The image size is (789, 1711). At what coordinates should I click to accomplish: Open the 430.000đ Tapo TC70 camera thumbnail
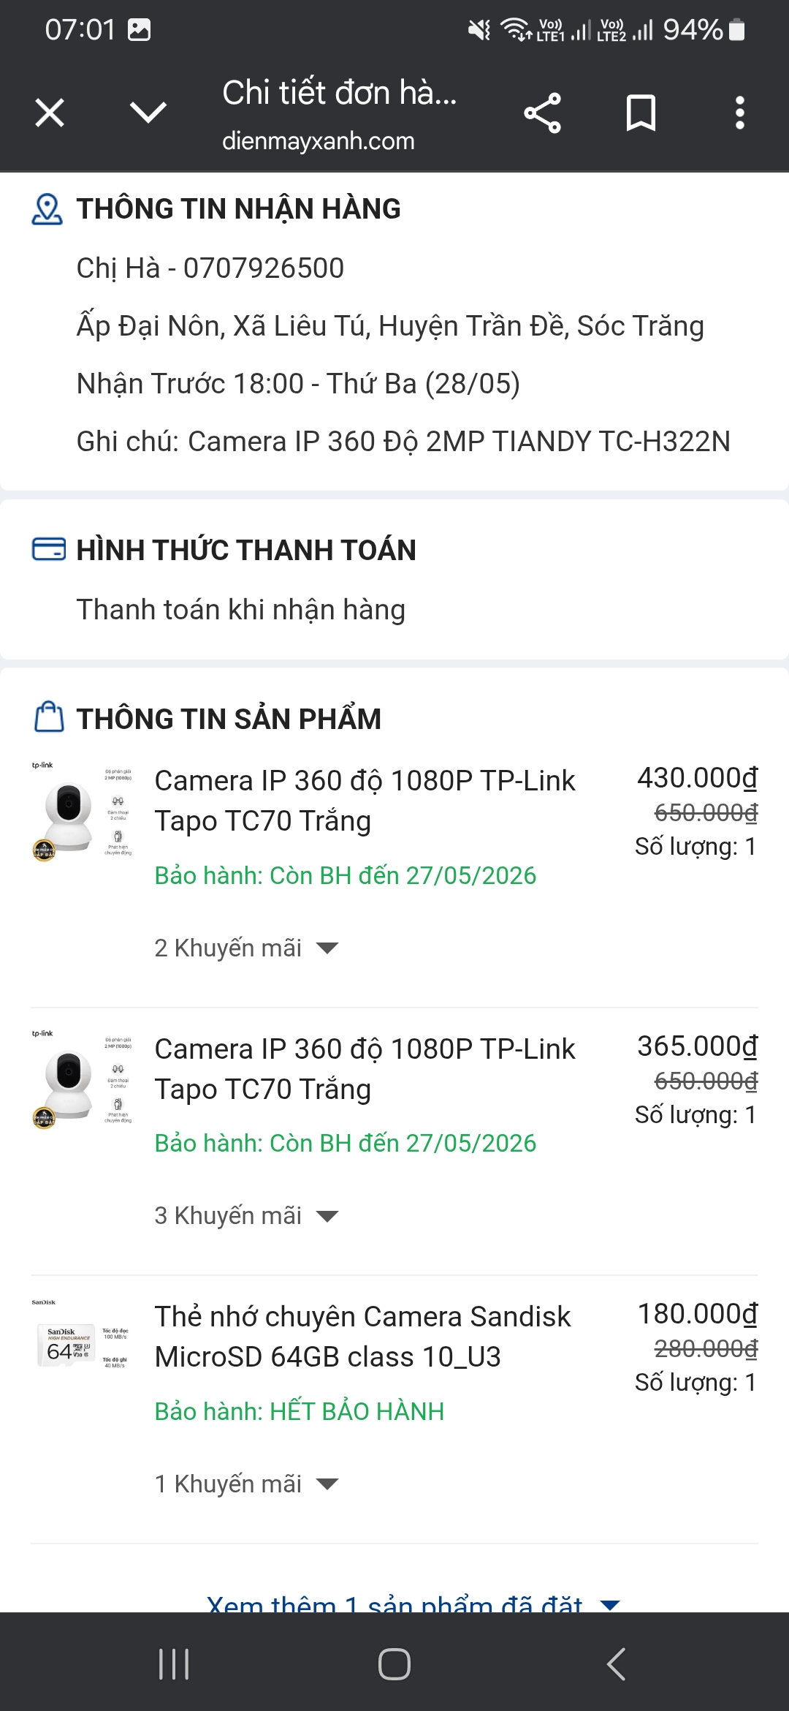pyautogui.click(x=81, y=812)
